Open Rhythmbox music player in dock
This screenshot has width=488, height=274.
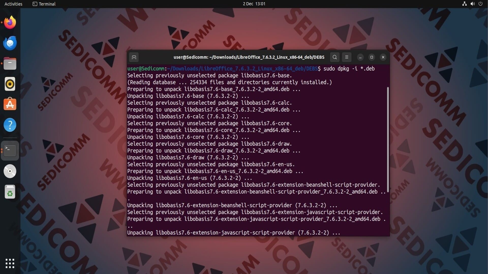(10, 84)
